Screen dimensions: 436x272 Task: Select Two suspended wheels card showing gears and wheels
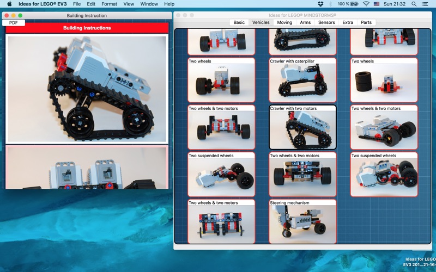[x=384, y=174]
